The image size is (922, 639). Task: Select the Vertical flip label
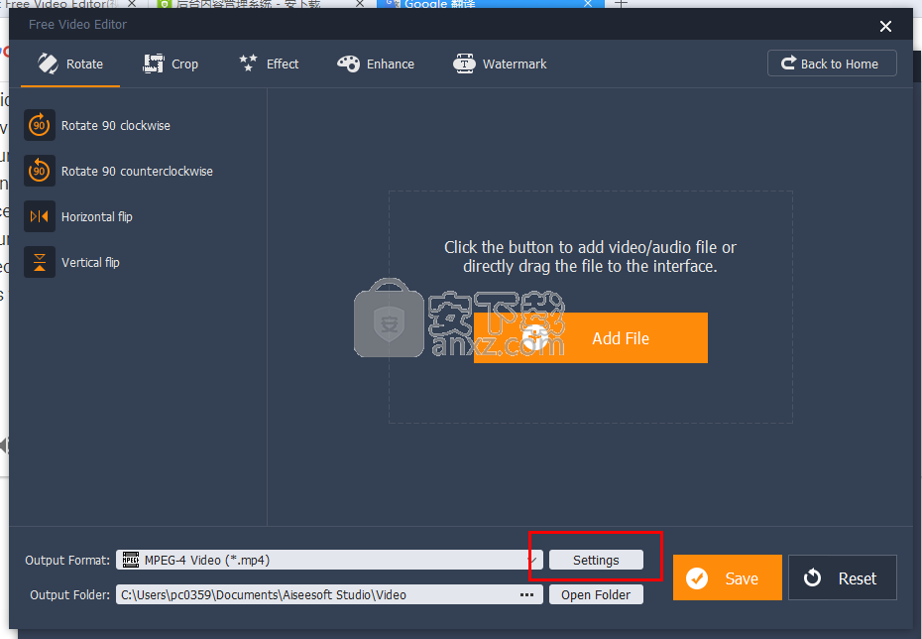[x=90, y=262]
